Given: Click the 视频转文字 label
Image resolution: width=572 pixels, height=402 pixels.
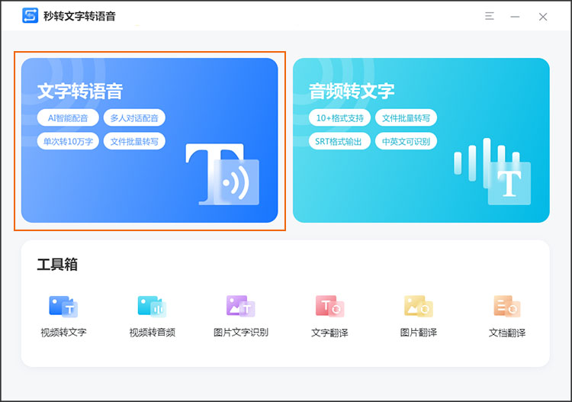Looking at the screenshot, I should coord(63,333).
